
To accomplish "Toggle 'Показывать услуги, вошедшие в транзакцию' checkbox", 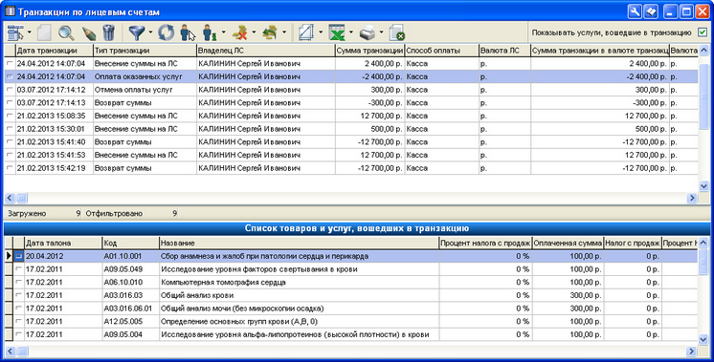I will [703, 32].
